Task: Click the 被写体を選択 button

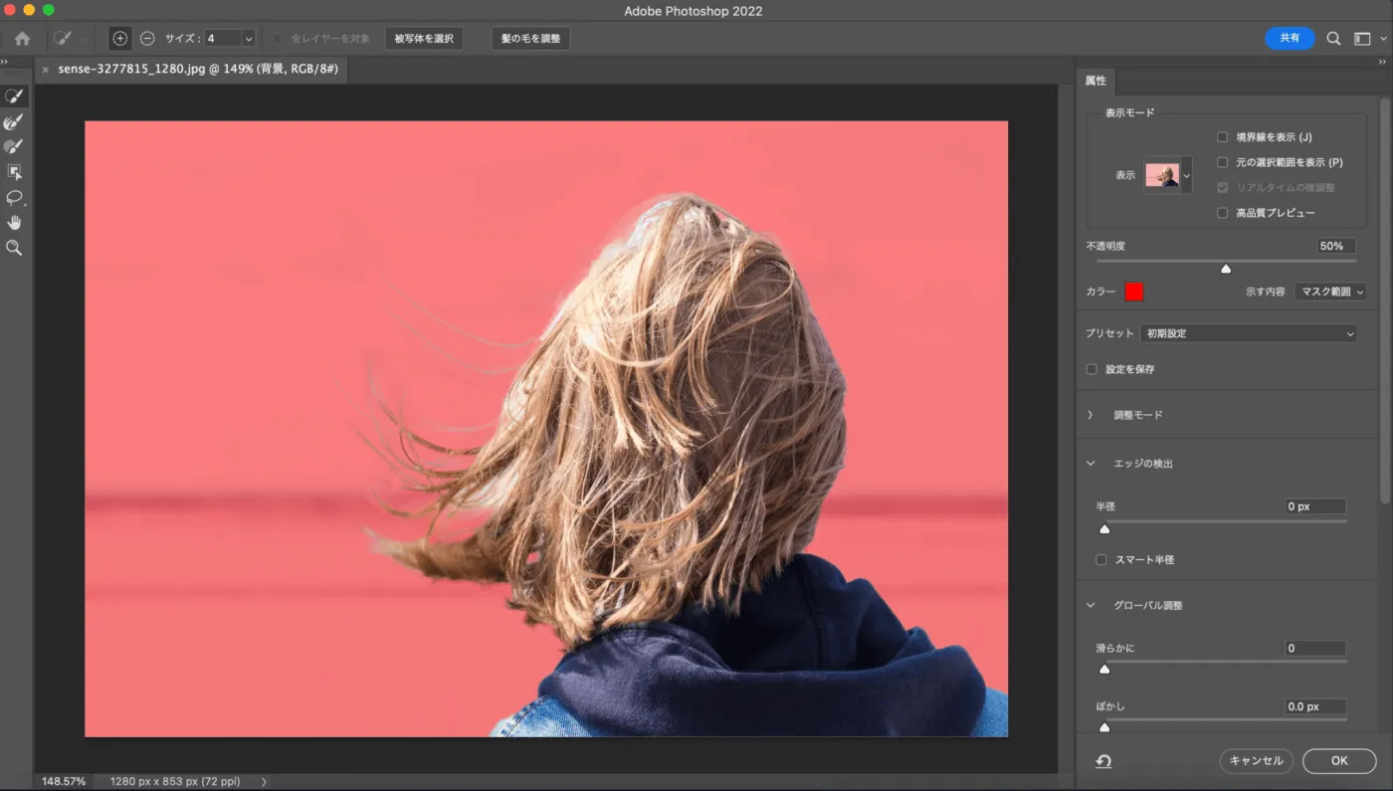Action: tap(424, 39)
